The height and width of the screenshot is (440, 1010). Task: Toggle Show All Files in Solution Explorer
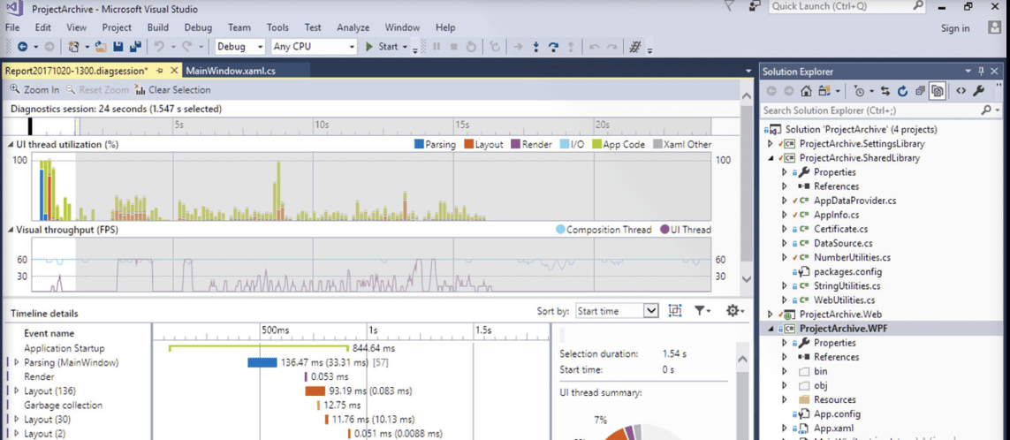[938, 92]
